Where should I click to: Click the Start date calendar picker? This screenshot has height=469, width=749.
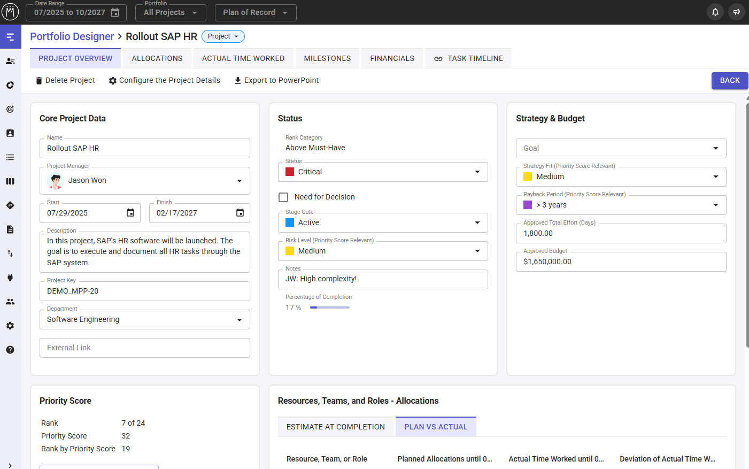click(130, 213)
